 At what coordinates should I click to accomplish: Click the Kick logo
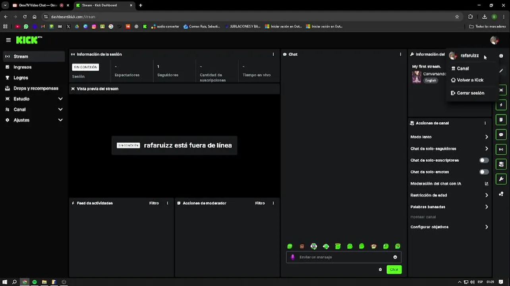29,40
